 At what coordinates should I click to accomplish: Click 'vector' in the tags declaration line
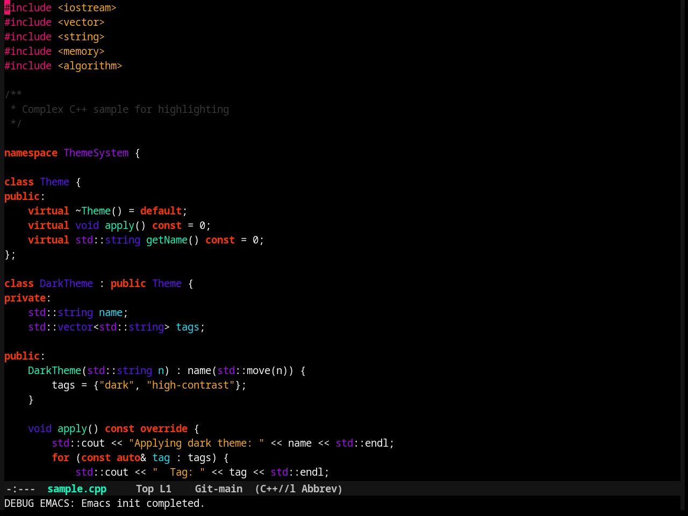click(x=75, y=327)
